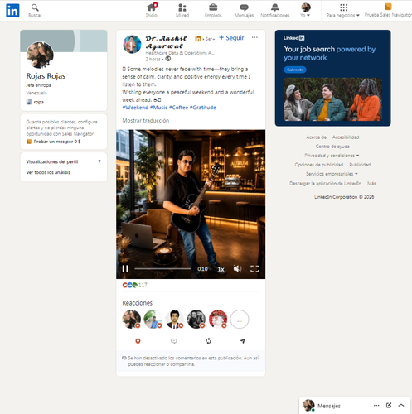
Task: Seek on the video progress bar
Action: tap(163, 268)
